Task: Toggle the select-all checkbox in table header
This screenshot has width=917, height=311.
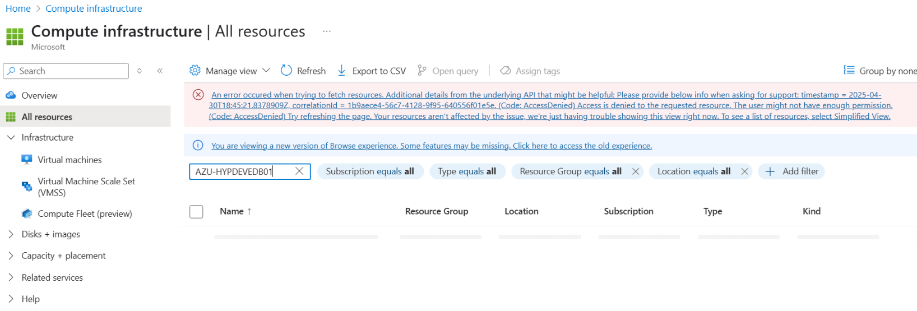Action: [196, 211]
